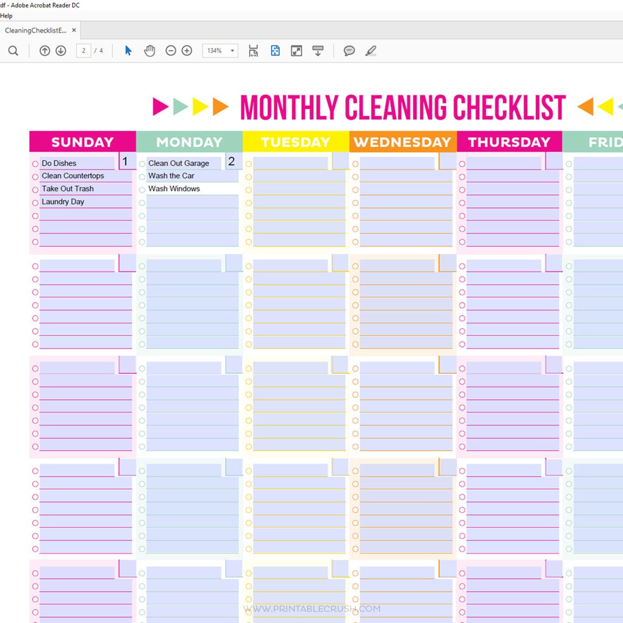Open the Add Comment tool
Image resolution: width=623 pixels, height=623 pixels.
click(x=349, y=50)
